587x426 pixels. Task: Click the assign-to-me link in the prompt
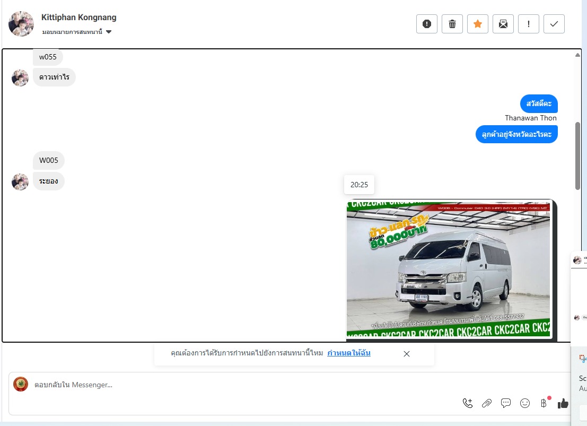click(x=349, y=353)
